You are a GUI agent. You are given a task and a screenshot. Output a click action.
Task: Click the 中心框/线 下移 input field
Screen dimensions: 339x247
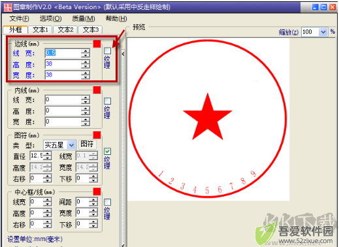tap(82, 224)
